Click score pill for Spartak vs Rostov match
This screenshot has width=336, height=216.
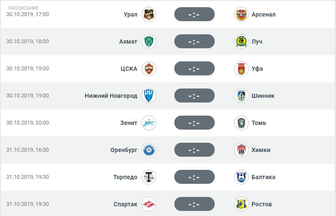(194, 204)
